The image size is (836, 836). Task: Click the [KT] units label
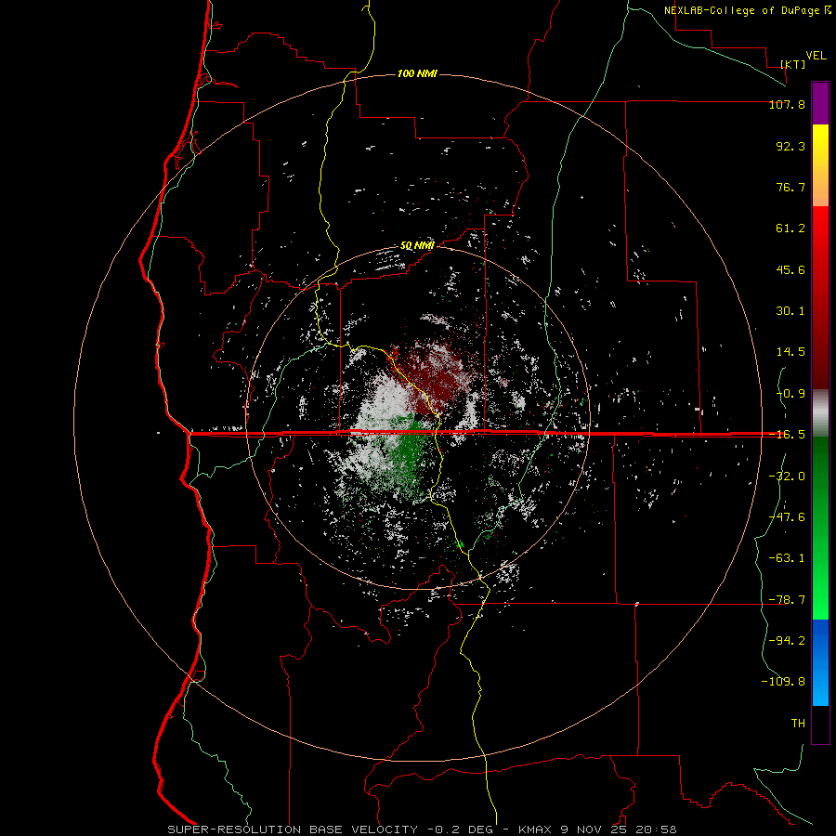pyautogui.click(x=792, y=64)
